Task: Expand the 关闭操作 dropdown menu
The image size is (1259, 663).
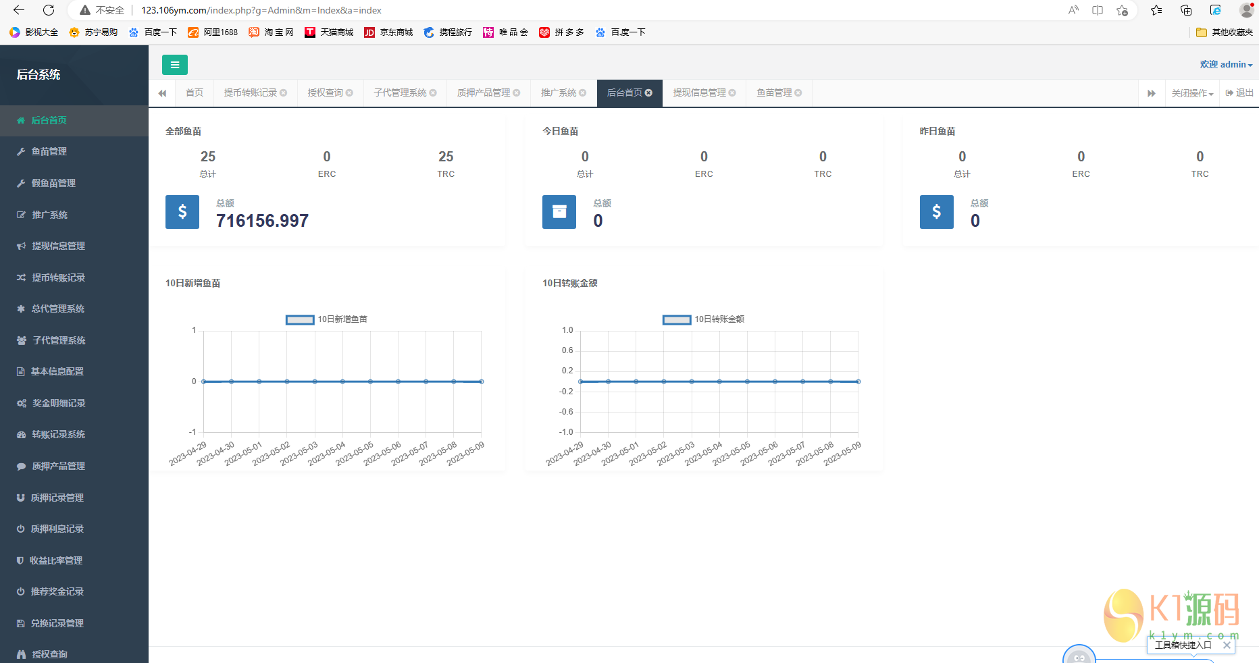Action: click(x=1192, y=93)
